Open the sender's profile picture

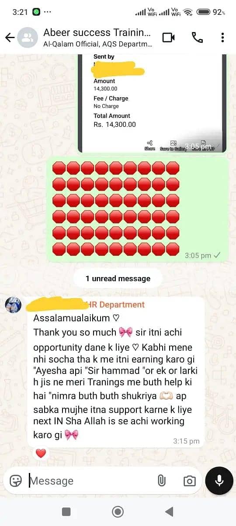14,305
